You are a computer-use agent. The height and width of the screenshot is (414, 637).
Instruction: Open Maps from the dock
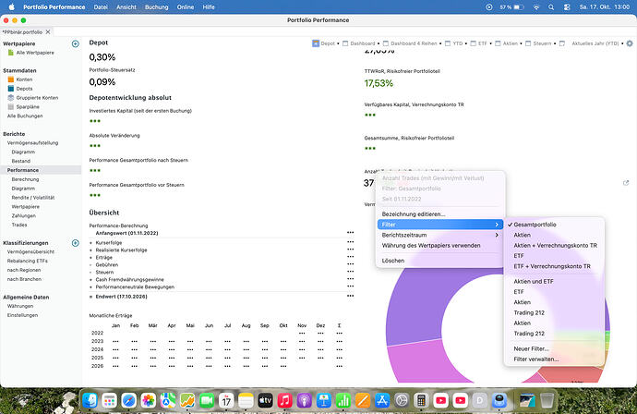click(x=168, y=401)
